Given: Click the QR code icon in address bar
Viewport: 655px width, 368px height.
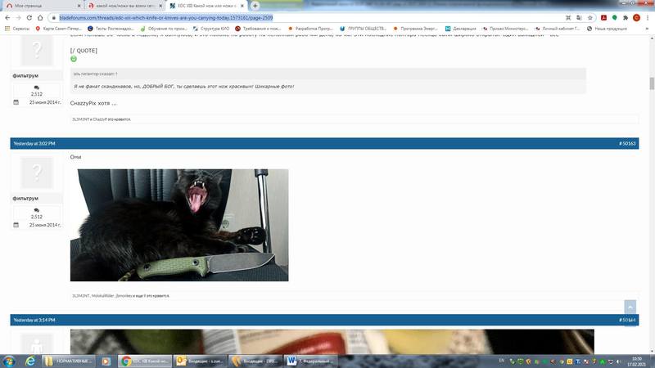Looking at the screenshot, I should [568, 18].
